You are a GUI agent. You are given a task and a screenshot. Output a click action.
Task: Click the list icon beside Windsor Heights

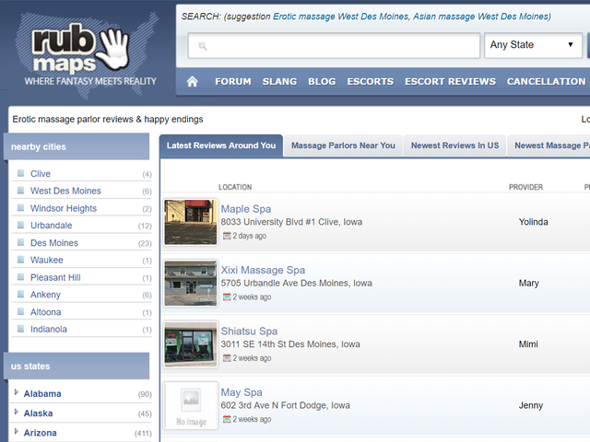pyautogui.click(x=20, y=208)
